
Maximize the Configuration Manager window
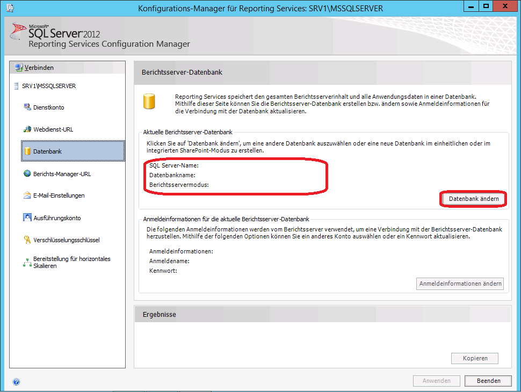(x=486, y=6)
